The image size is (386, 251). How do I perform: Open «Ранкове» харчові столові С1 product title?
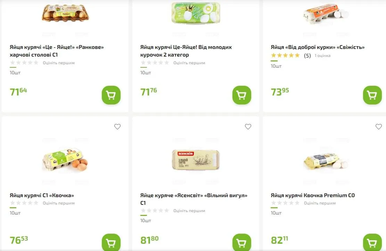[x=57, y=51]
